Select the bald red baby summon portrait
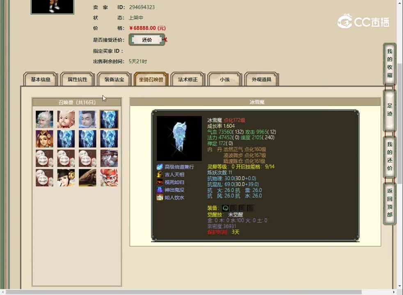 [x=66, y=119]
